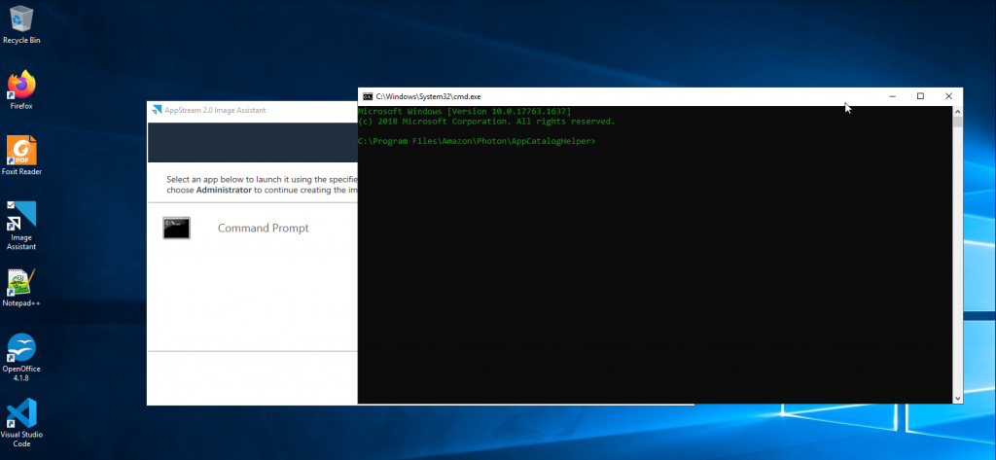Screen dimensions: 996x460
Task: Click the cmd.exe title bar system icon
Action: pyautogui.click(x=367, y=96)
